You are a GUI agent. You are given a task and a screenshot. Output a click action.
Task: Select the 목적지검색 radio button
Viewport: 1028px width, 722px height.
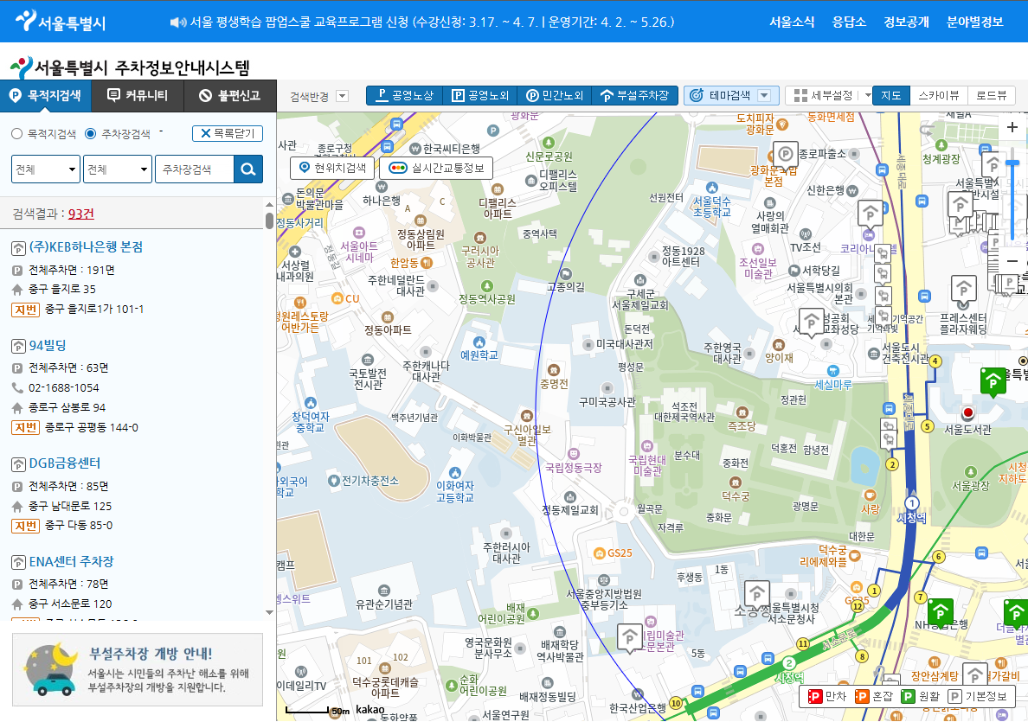tap(16, 133)
